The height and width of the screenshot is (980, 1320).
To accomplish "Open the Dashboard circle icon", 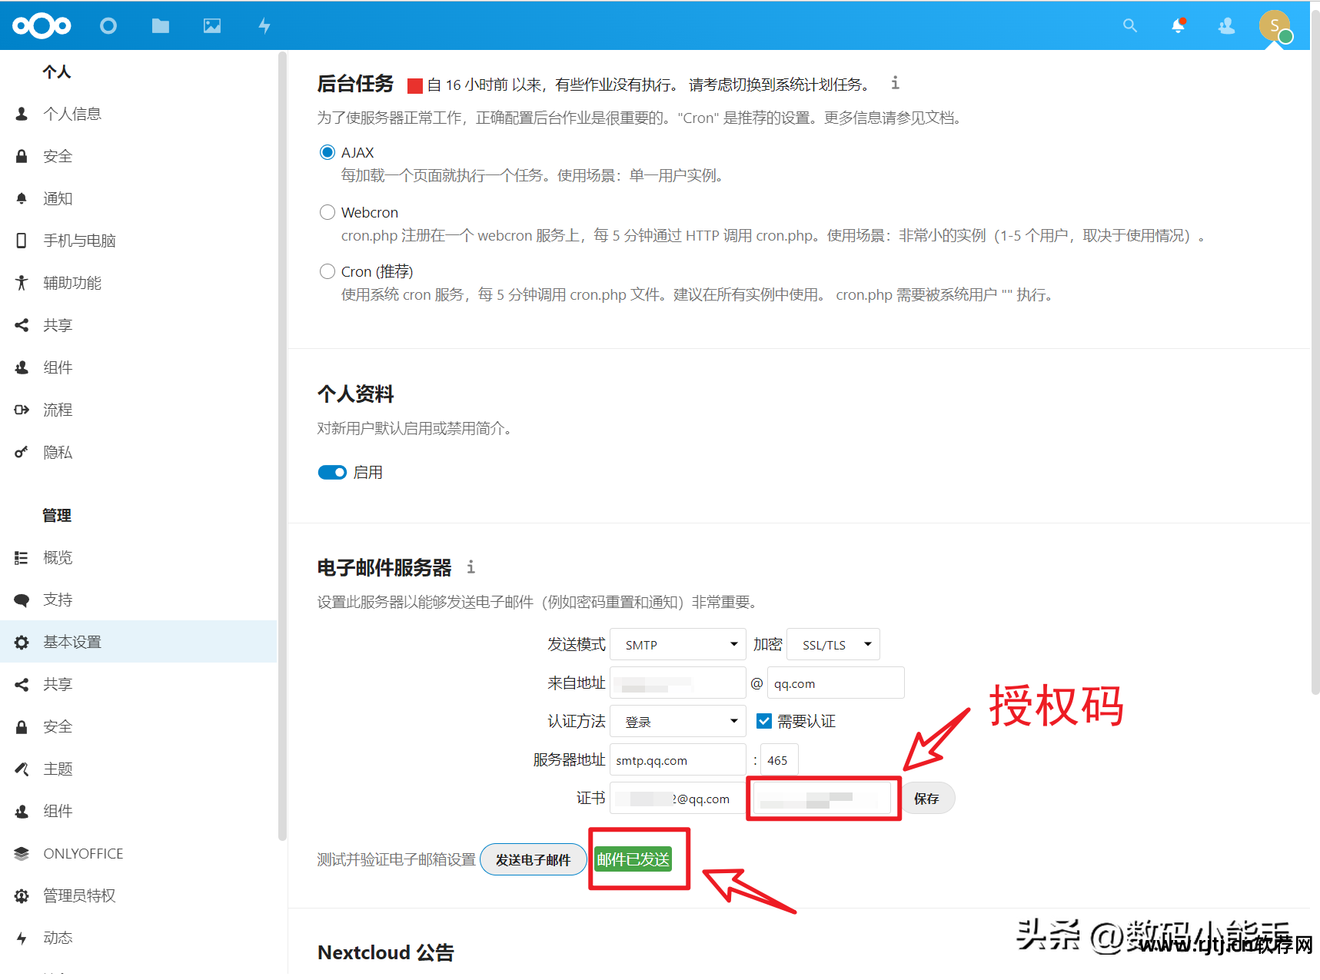I will [108, 26].
